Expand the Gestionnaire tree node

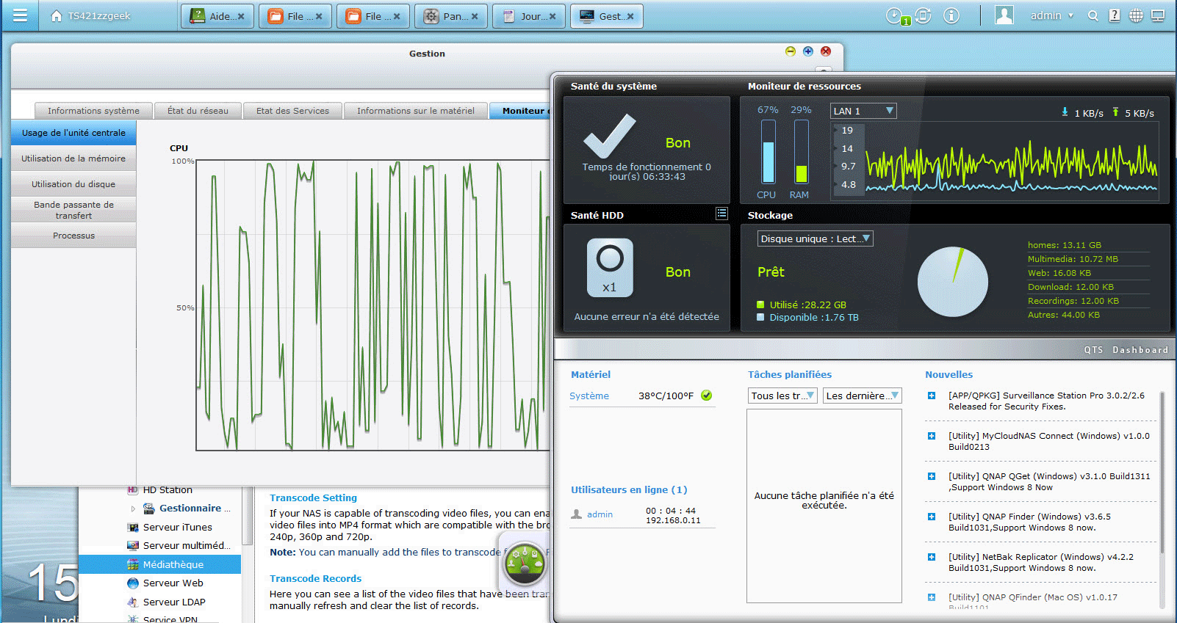(133, 508)
